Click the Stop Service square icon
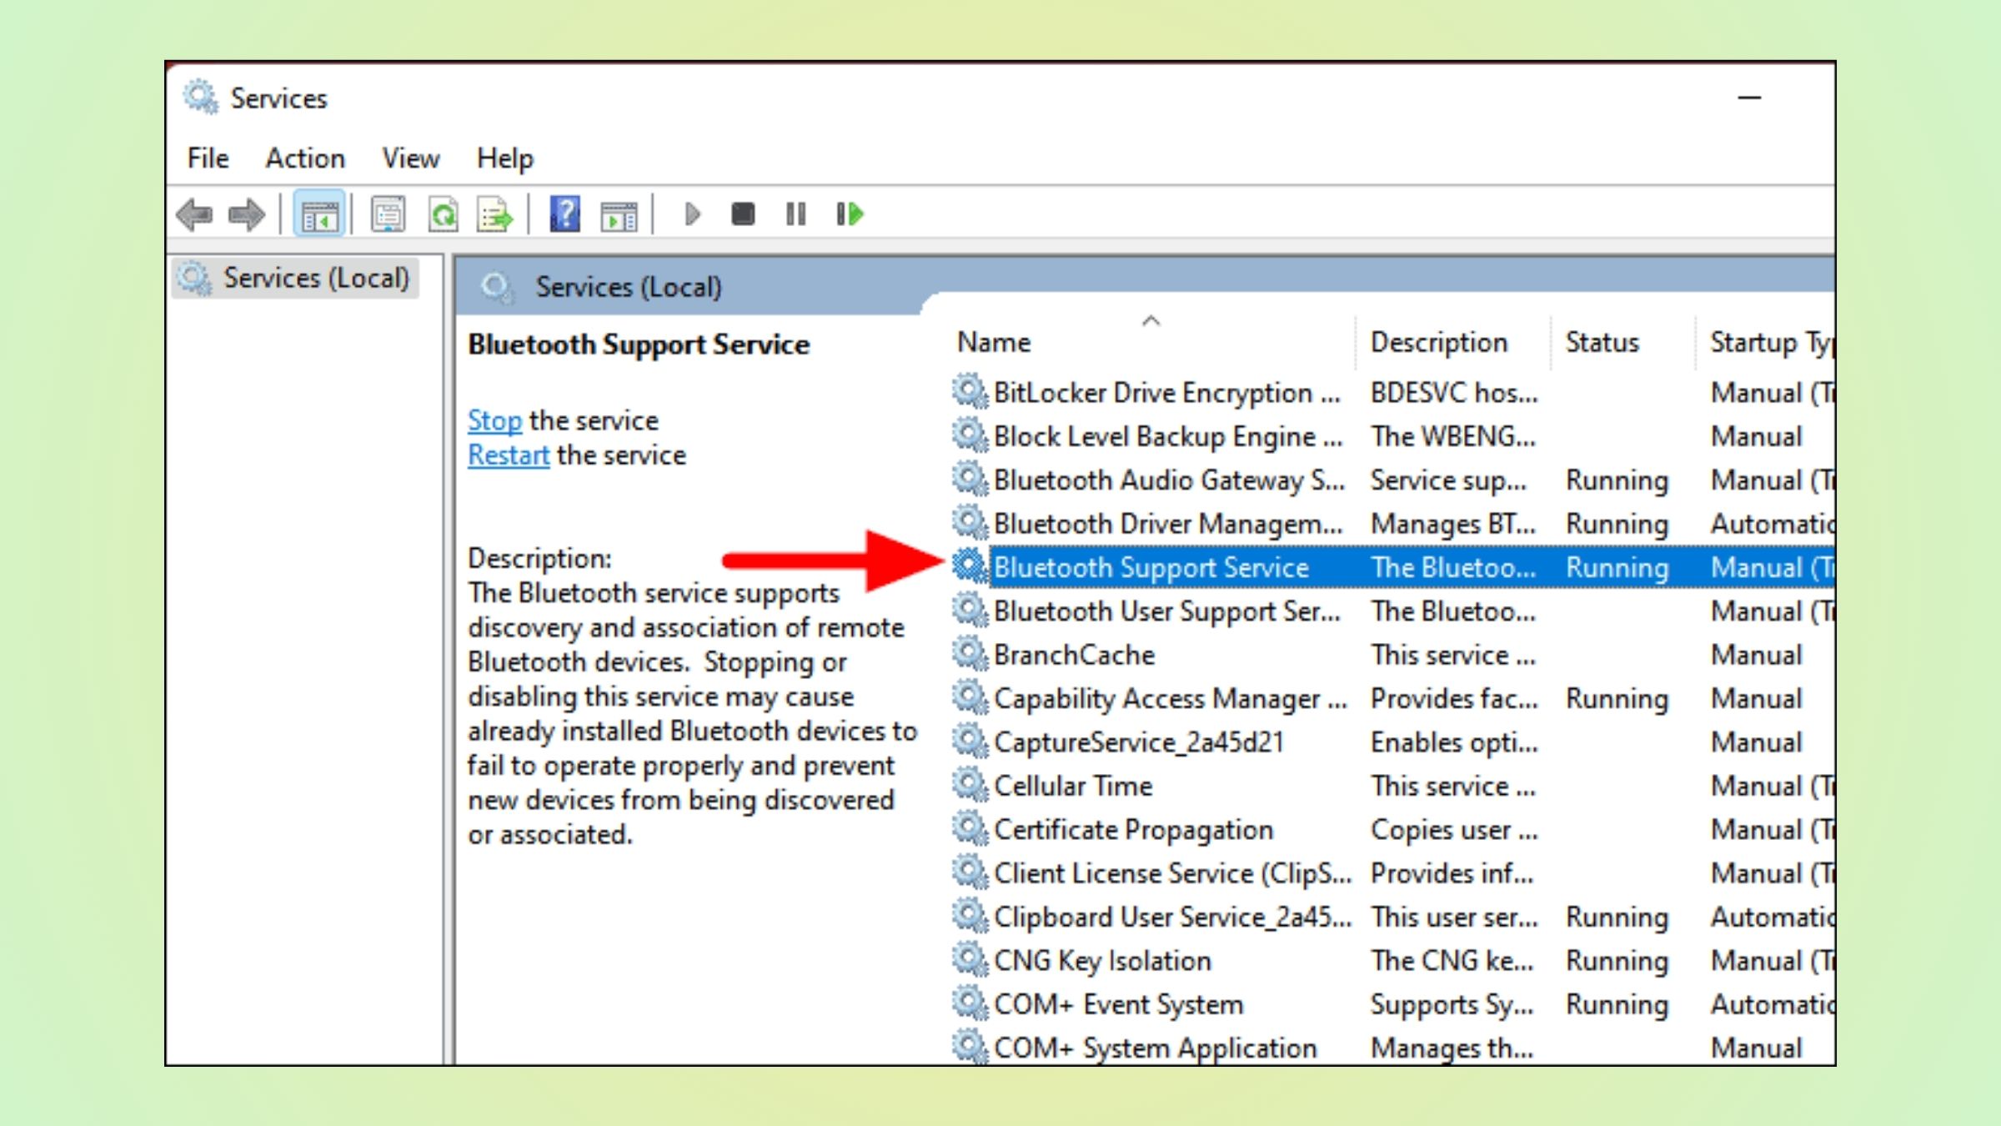The image size is (2001, 1126). [742, 215]
